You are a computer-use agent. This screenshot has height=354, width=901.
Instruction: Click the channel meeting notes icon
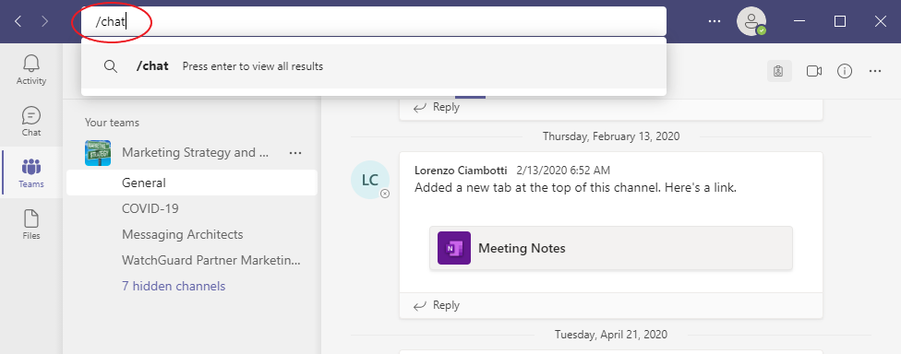pos(779,71)
